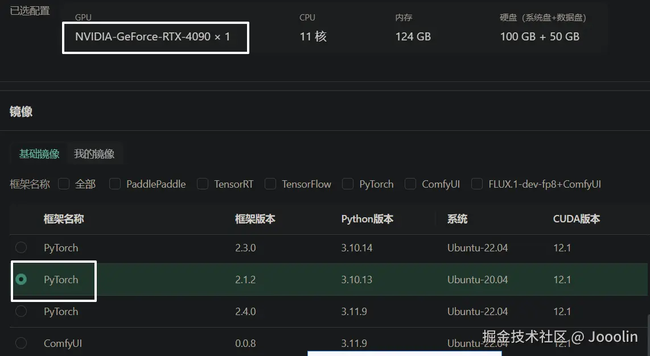The height and width of the screenshot is (356, 650).
Task: Click the 124 GB memory value
Action: (x=413, y=36)
